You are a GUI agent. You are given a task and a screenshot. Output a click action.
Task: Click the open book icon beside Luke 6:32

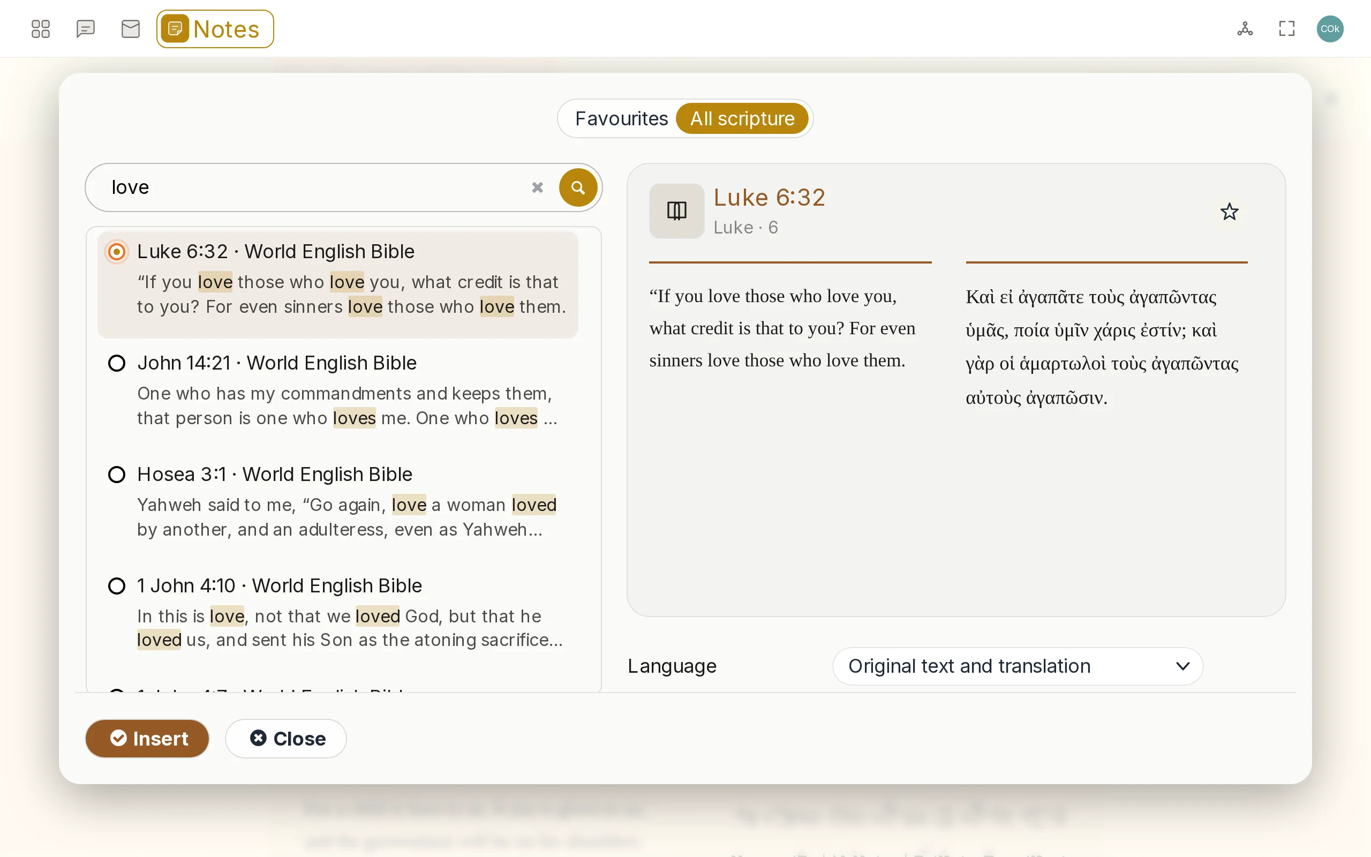coord(676,211)
